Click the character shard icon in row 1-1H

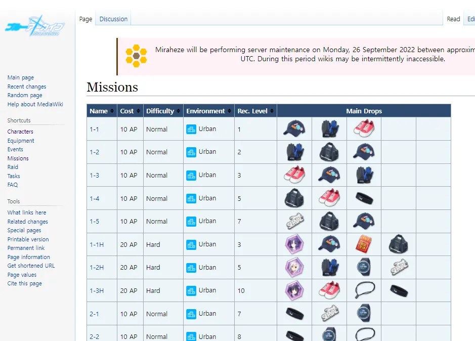pyautogui.click(x=294, y=244)
